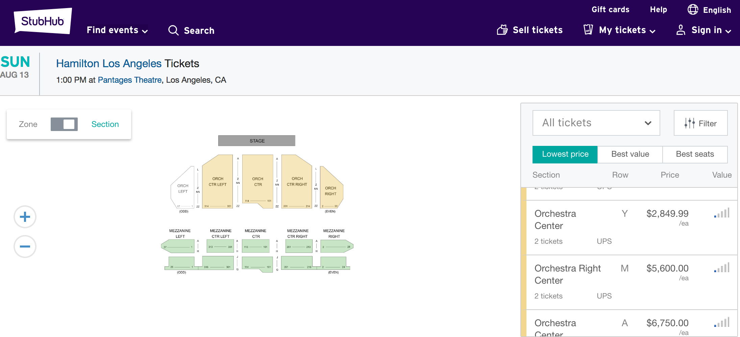Click the globe language icon
The height and width of the screenshot is (337, 740).
[693, 9]
